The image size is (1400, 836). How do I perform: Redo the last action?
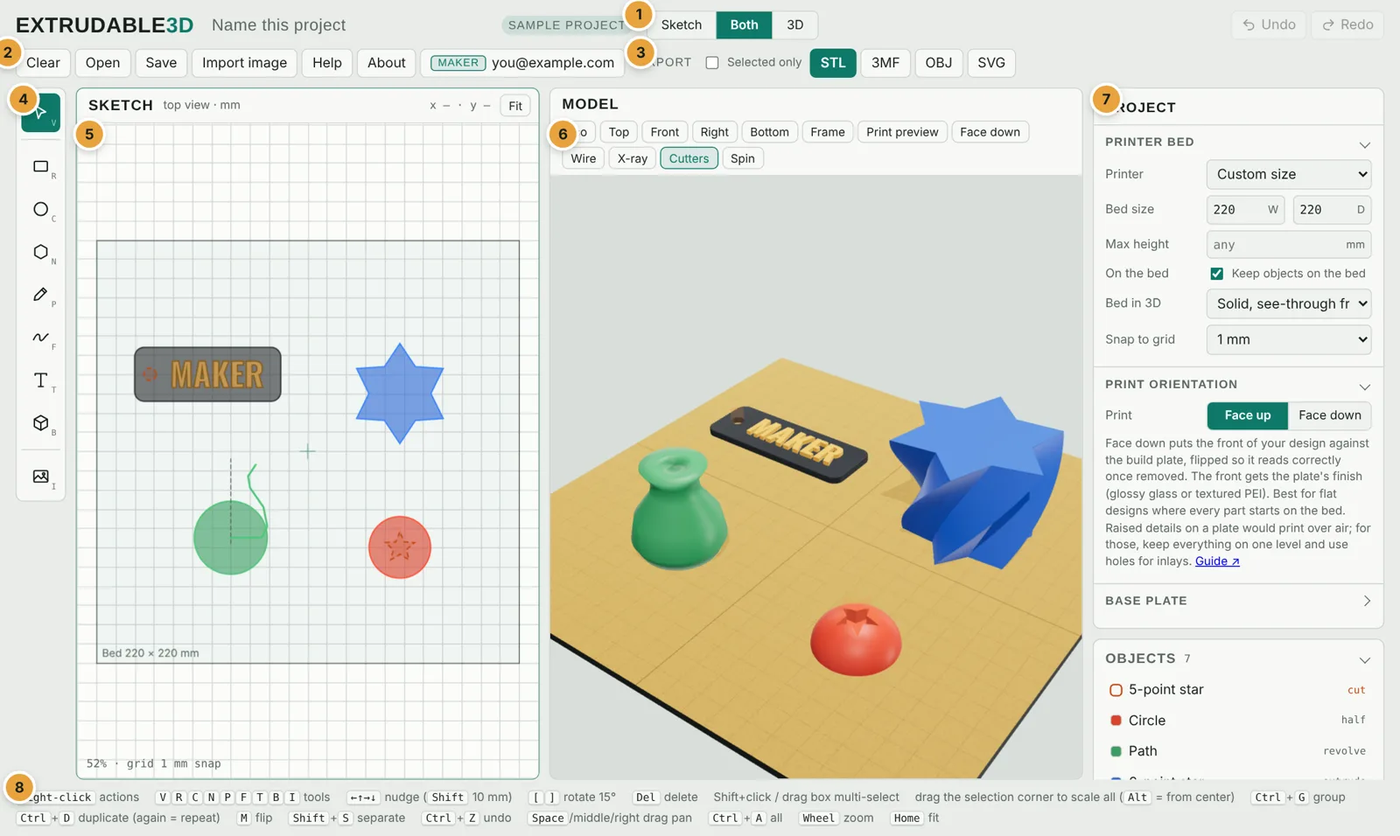[1347, 24]
